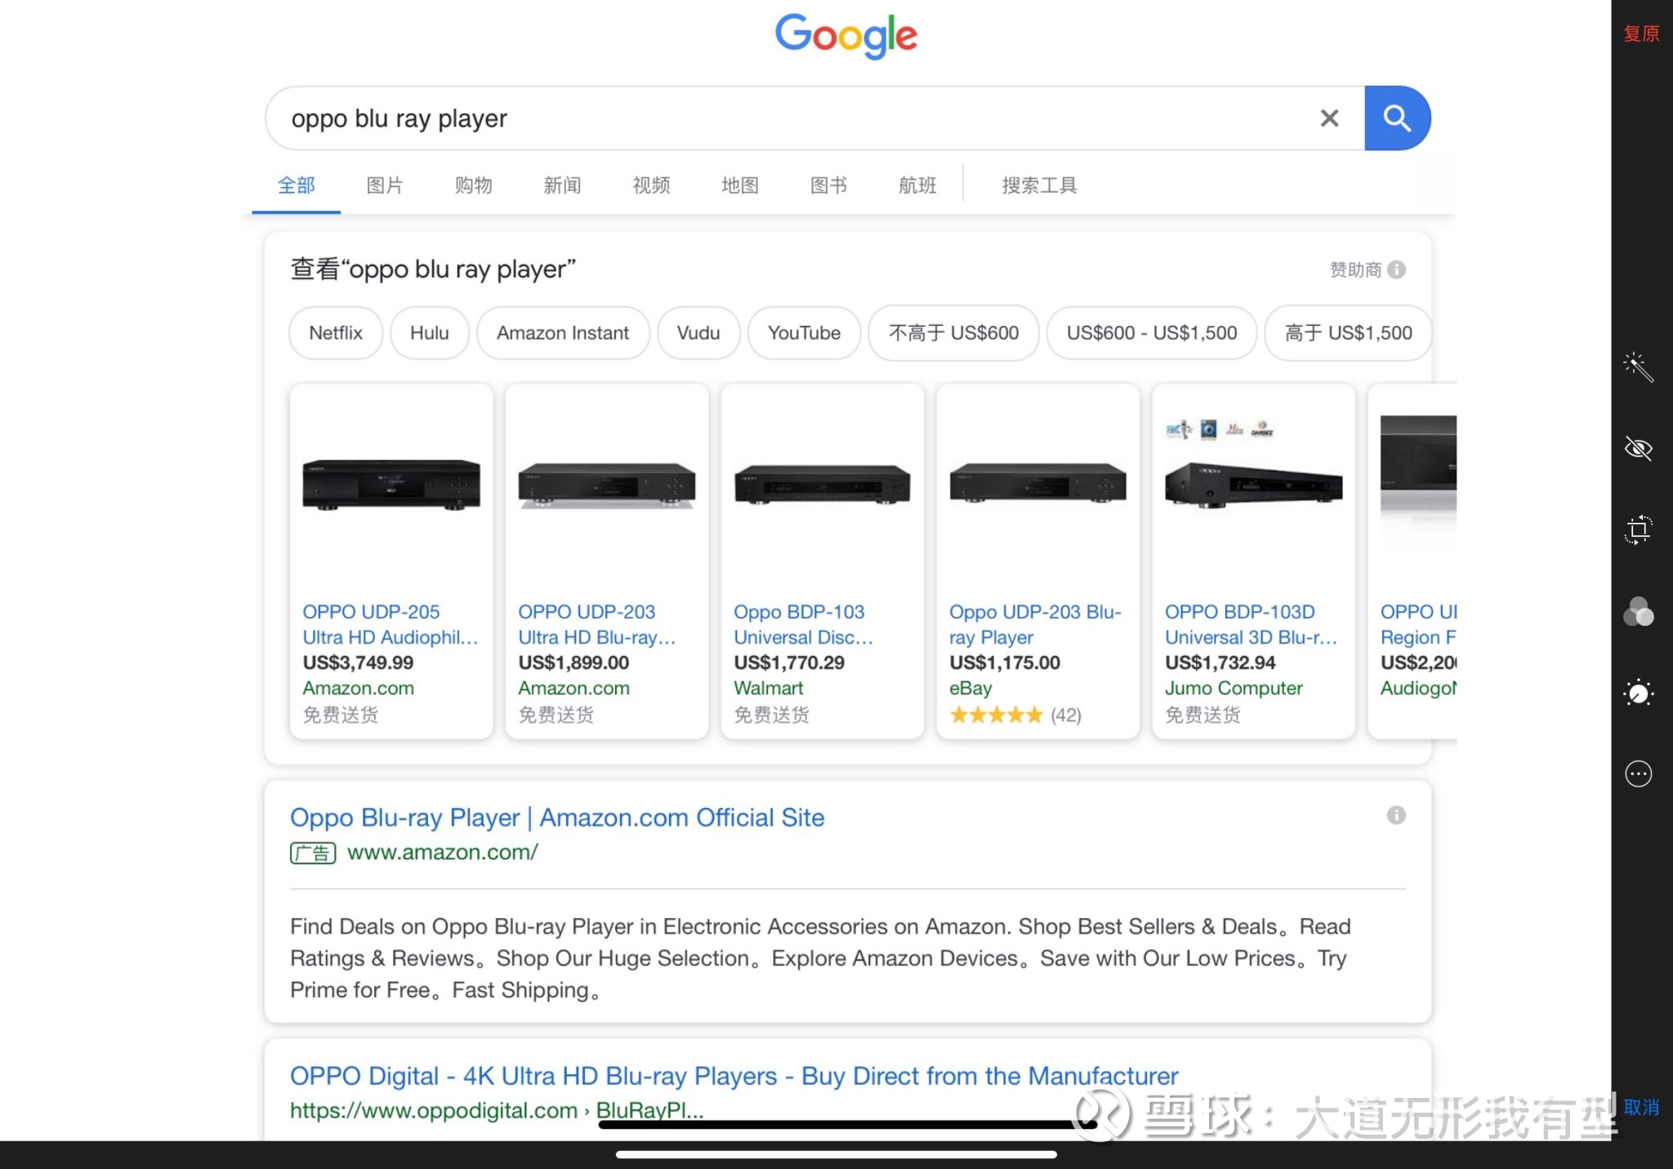Open OPPO UDP-203 Ultra HD Blu-ray link
The image size is (1673, 1169).
[597, 624]
